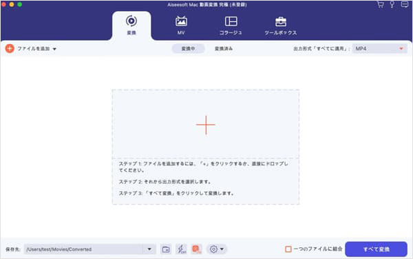Click the save path field /Users/test/Movies/Converted
This screenshot has height=259, width=413.
[83, 249]
